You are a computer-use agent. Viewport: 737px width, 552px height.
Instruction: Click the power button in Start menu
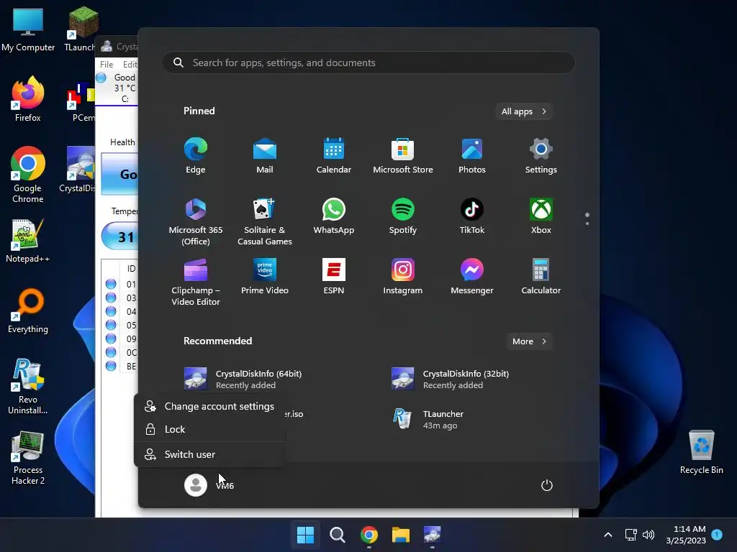point(547,485)
